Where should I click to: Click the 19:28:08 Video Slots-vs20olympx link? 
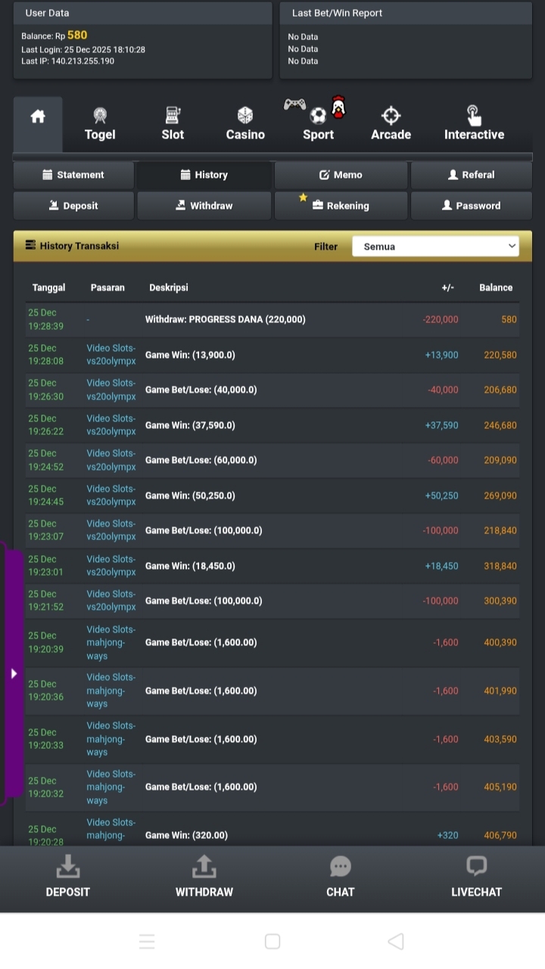[111, 355]
